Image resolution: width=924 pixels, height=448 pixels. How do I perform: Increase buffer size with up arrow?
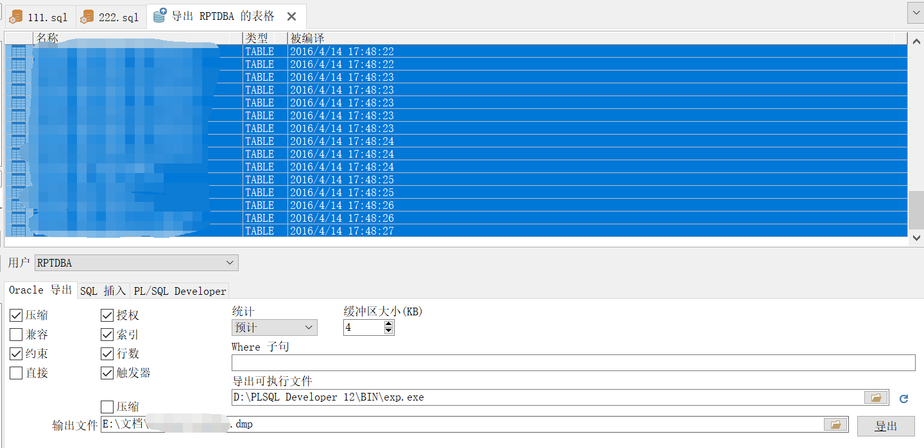click(x=388, y=324)
